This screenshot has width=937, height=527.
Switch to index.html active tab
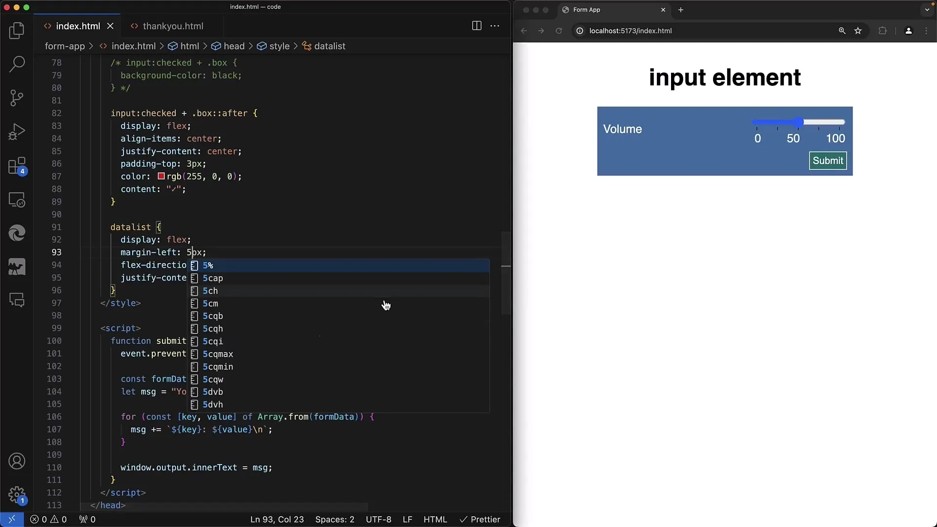point(77,26)
